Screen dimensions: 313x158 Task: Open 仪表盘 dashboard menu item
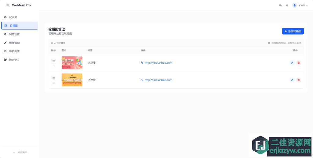click(13, 17)
